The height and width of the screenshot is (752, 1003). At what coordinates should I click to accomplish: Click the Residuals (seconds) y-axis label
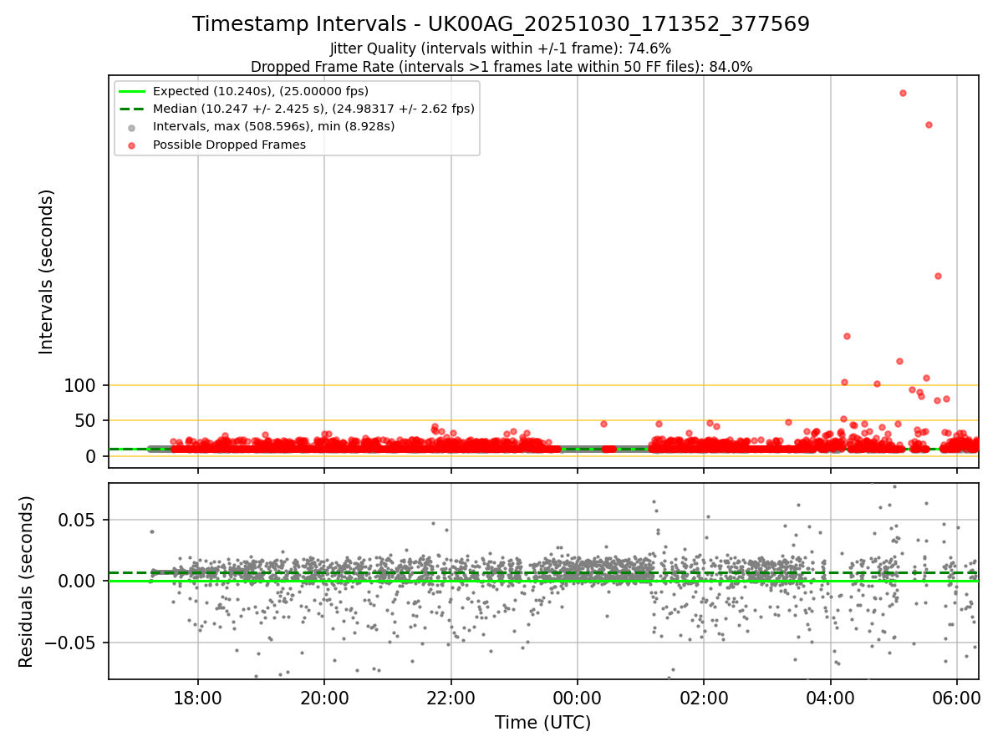pos(27,582)
